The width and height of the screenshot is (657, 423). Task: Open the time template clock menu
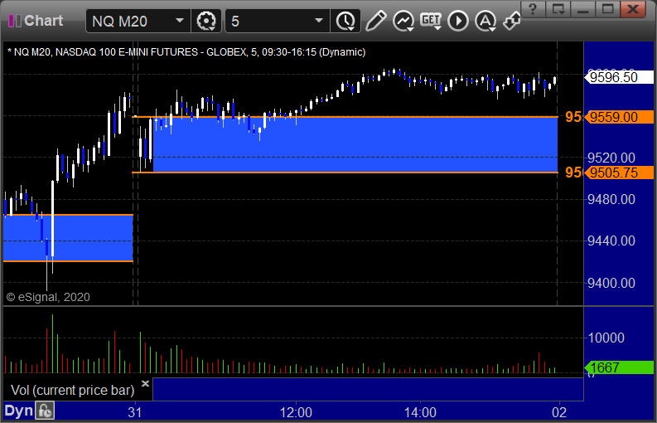345,21
